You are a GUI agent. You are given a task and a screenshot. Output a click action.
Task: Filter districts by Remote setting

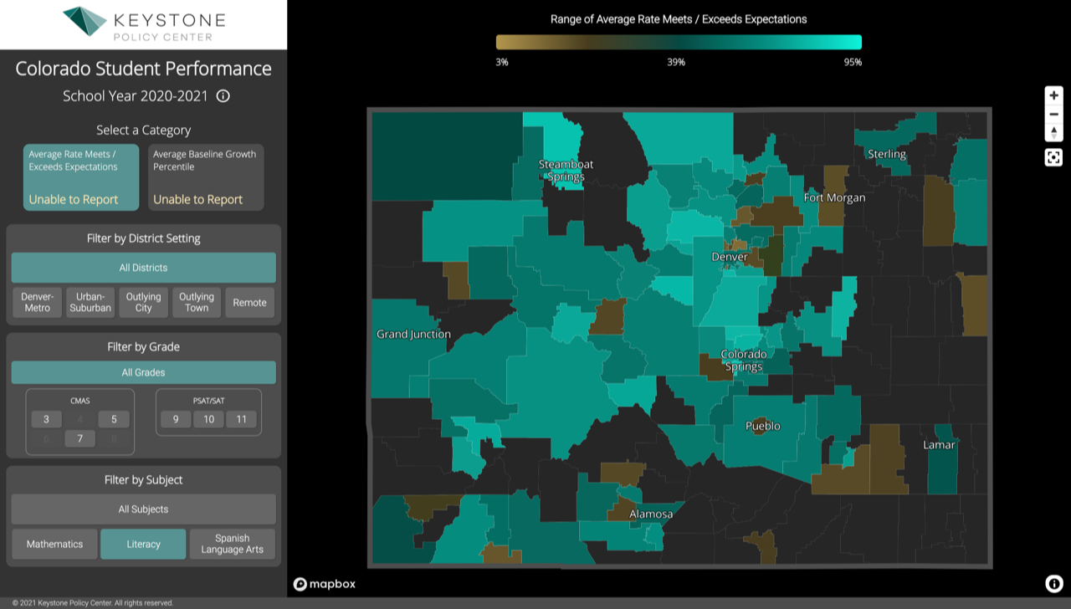[x=249, y=303]
